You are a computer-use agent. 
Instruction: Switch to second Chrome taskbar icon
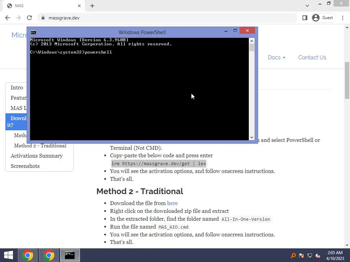(49, 255)
